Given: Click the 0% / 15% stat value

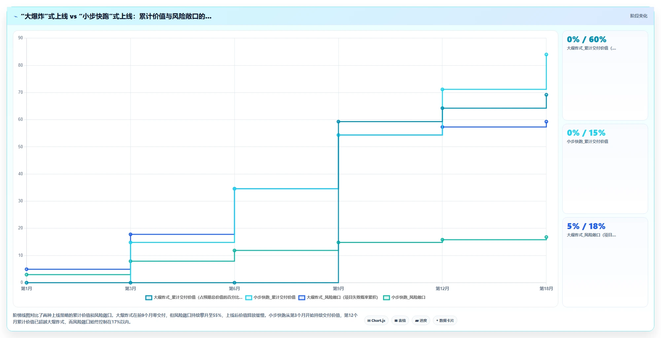Looking at the screenshot, I should [x=586, y=133].
